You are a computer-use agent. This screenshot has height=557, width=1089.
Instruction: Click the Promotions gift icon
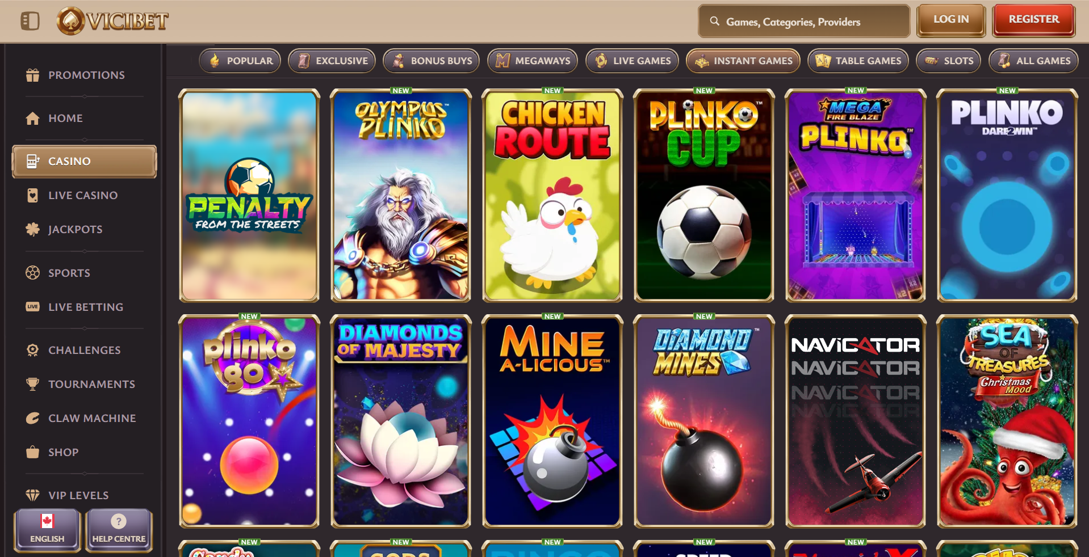coord(32,75)
